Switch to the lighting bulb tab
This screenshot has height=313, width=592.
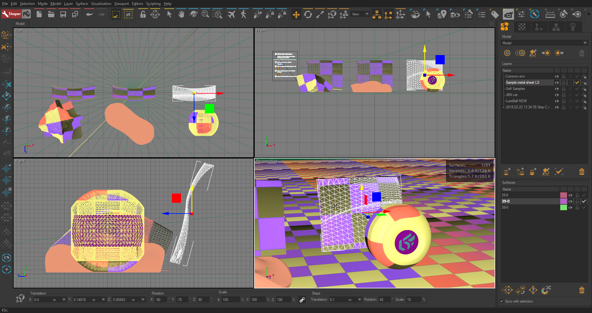573,27
